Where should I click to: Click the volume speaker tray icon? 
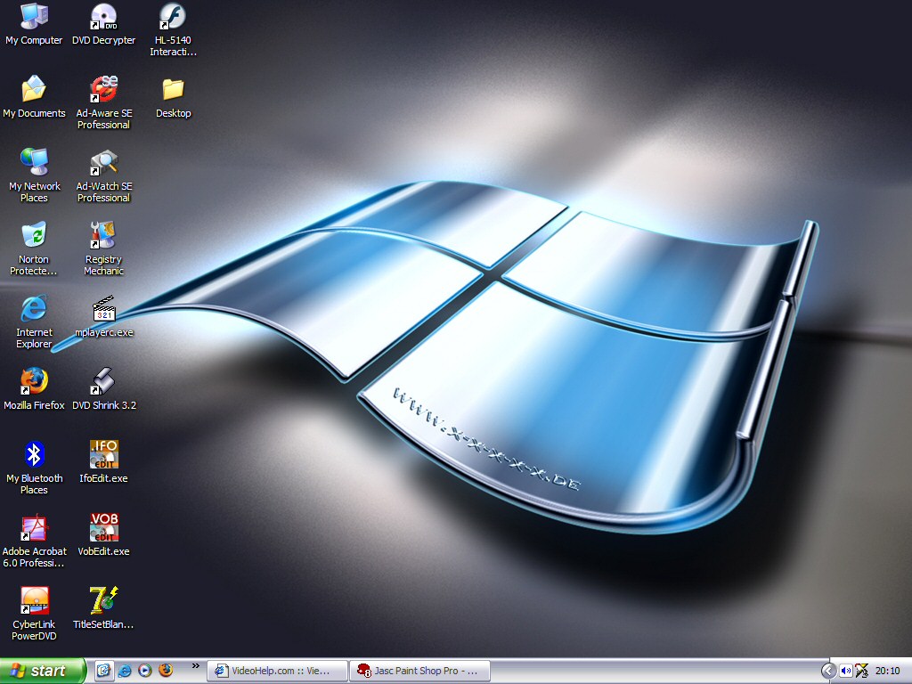(846, 671)
